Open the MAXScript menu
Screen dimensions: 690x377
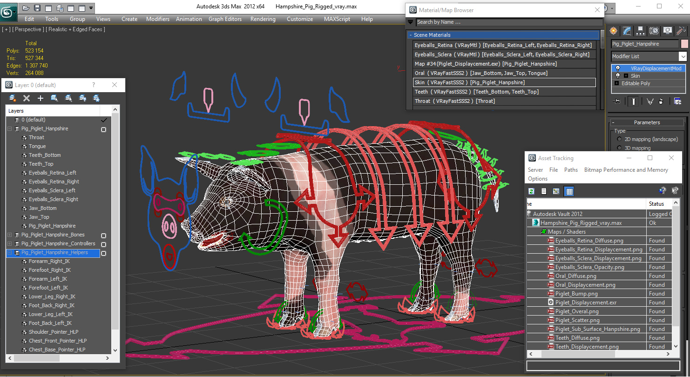(337, 19)
